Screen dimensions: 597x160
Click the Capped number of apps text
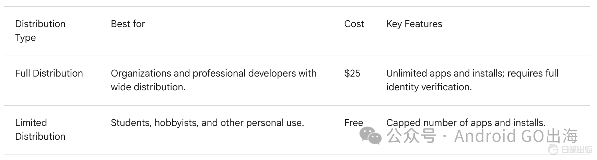tap(466, 123)
